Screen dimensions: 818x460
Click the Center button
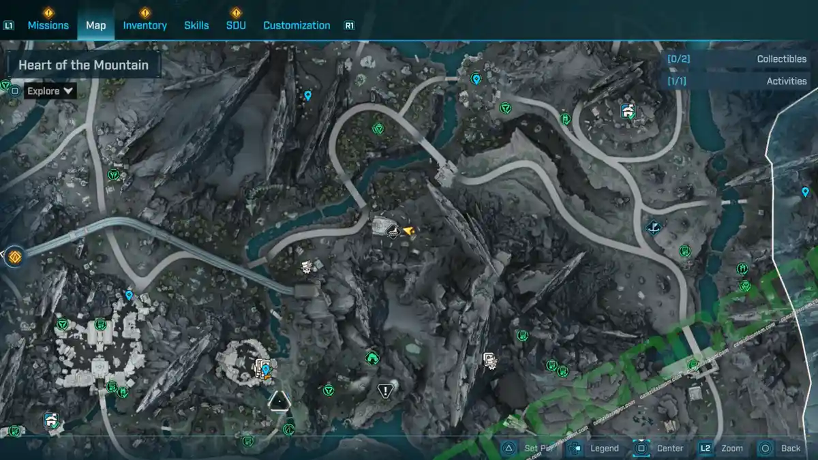[660, 448]
